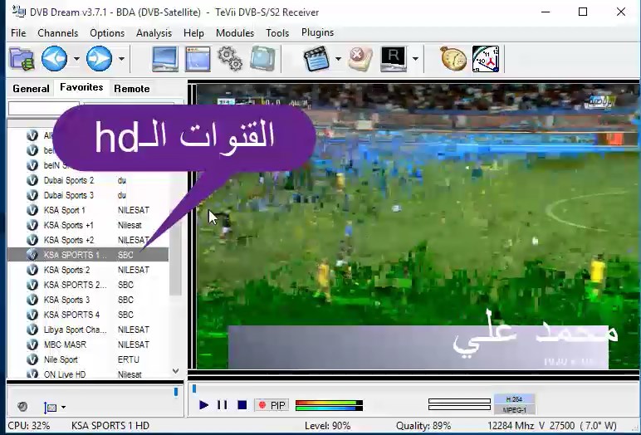Screen dimensions: 641x435
Task: Select the KSA Sports +1 channel
Action: click(88, 225)
